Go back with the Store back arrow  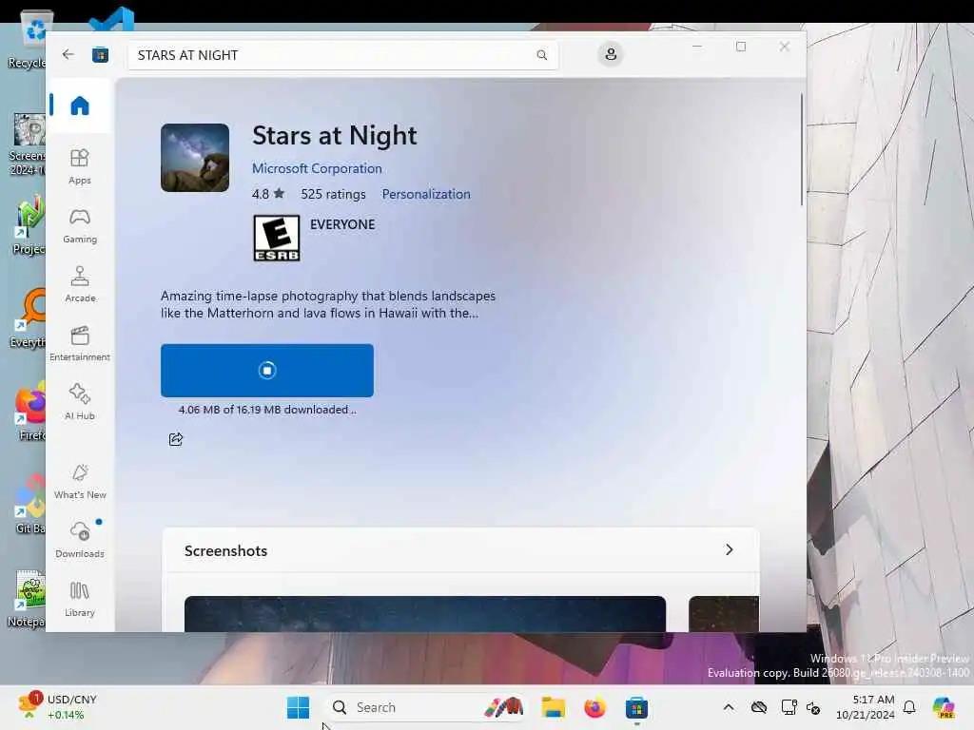(68, 54)
